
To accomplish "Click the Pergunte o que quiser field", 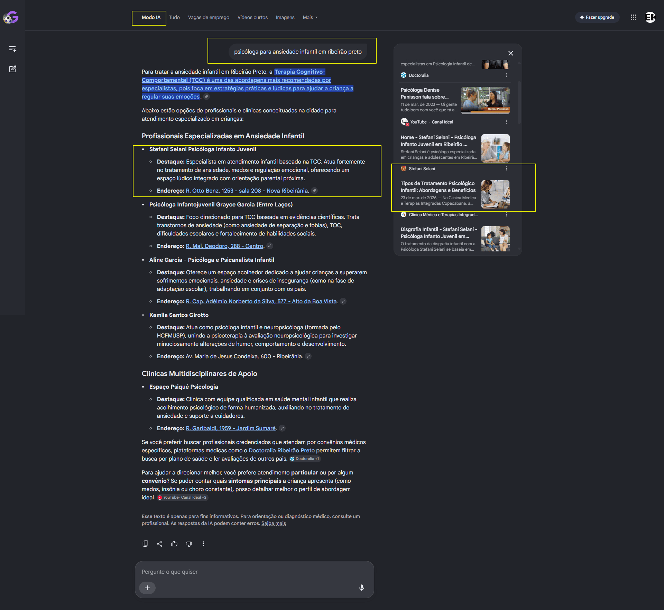I will tap(254, 572).
